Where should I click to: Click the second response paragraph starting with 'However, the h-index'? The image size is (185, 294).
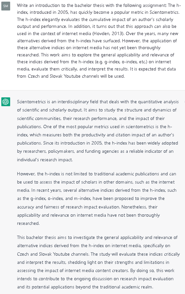[97, 199]
